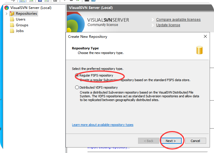214x153 pixels.
Task: Click the Users folder icon
Action: [x=12, y=19]
